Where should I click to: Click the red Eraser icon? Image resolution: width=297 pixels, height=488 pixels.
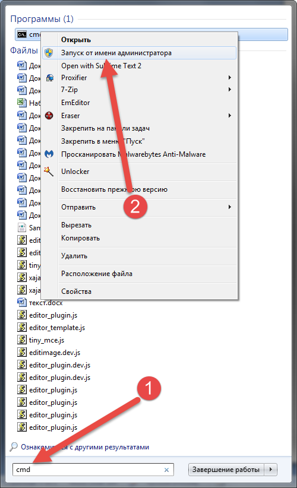click(x=49, y=116)
